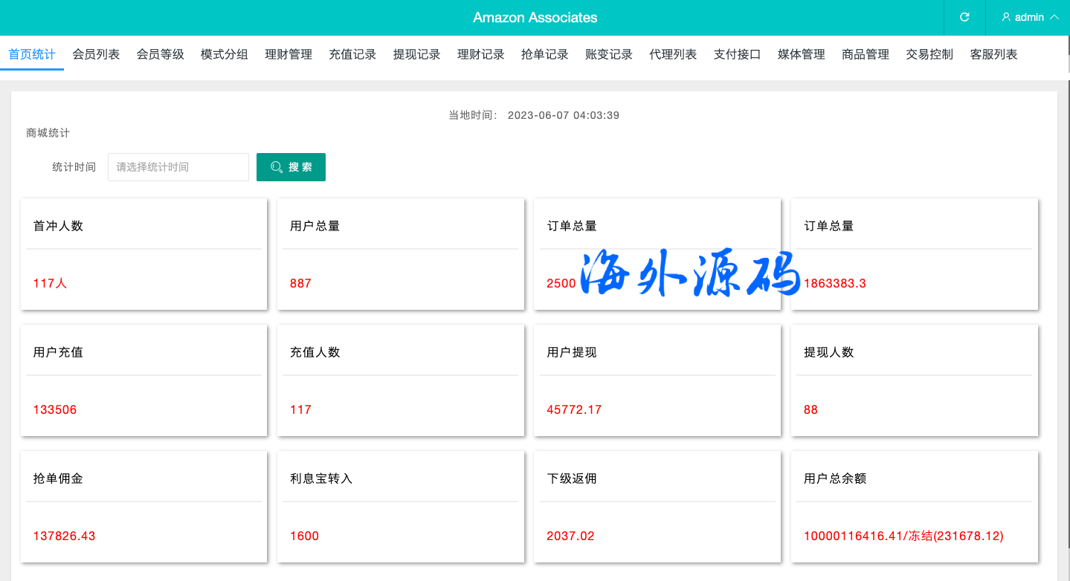Viewport: 1070px width, 581px height.
Task: Switch to the 充值记录 tab
Action: 352,54
